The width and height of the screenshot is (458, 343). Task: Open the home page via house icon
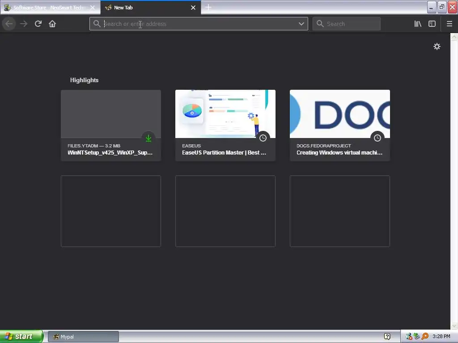point(52,24)
